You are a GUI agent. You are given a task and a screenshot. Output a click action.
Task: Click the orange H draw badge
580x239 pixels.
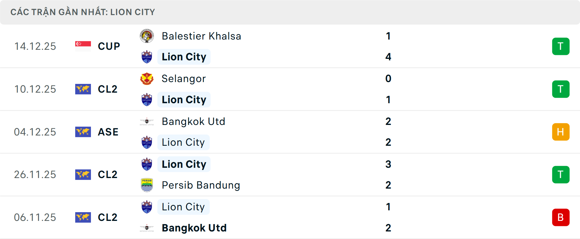[x=561, y=132]
